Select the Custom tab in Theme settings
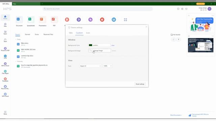Viewport: 216px width, 121px height. [79, 33]
